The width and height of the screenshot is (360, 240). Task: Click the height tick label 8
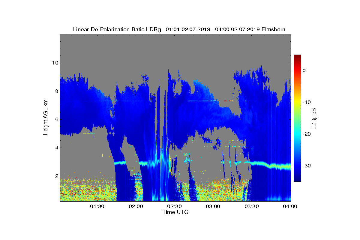click(56, 91)
